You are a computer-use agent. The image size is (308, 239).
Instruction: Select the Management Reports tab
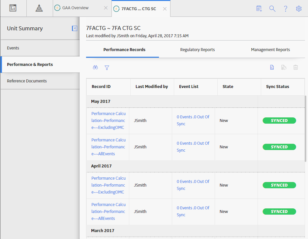pos(270,50)
